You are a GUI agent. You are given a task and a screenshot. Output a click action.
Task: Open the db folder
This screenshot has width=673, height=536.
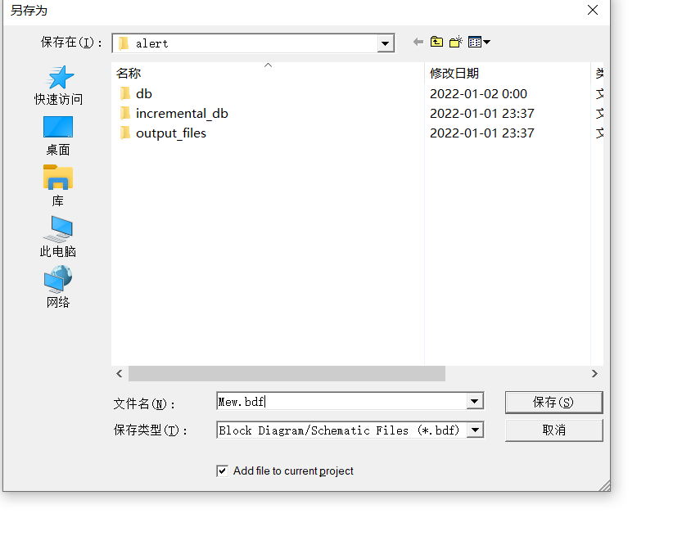pos(142,93)
